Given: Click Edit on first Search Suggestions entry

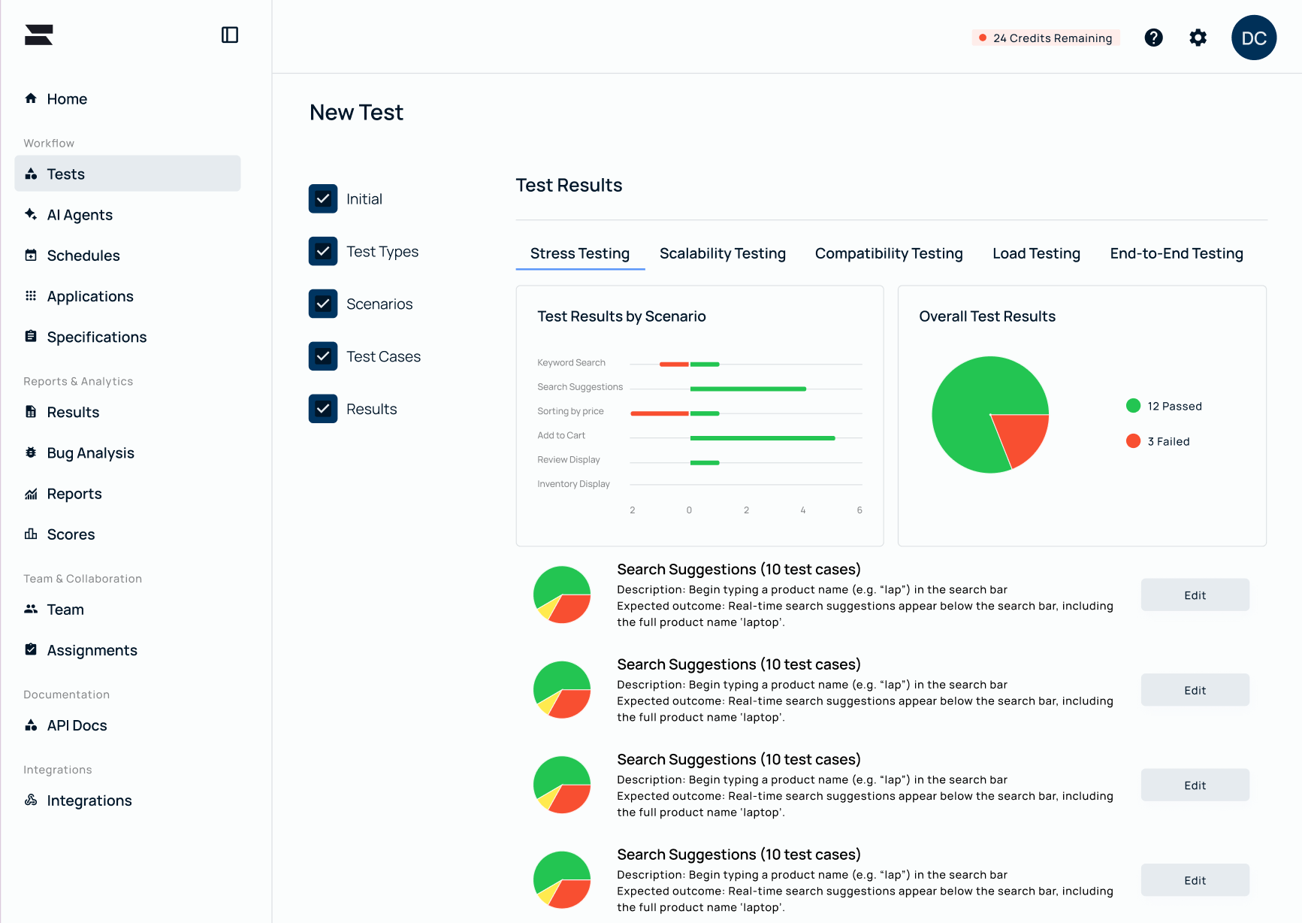Looking at the screenshot, I should coord(1195,595).
